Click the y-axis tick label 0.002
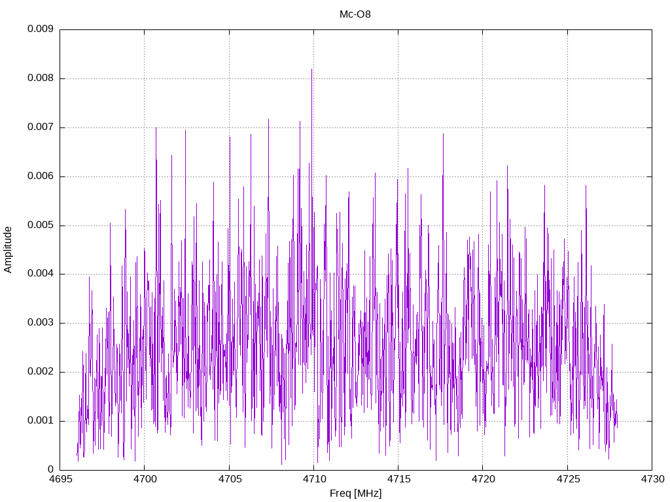Viewport: 670px width, 502px height. 41,372
